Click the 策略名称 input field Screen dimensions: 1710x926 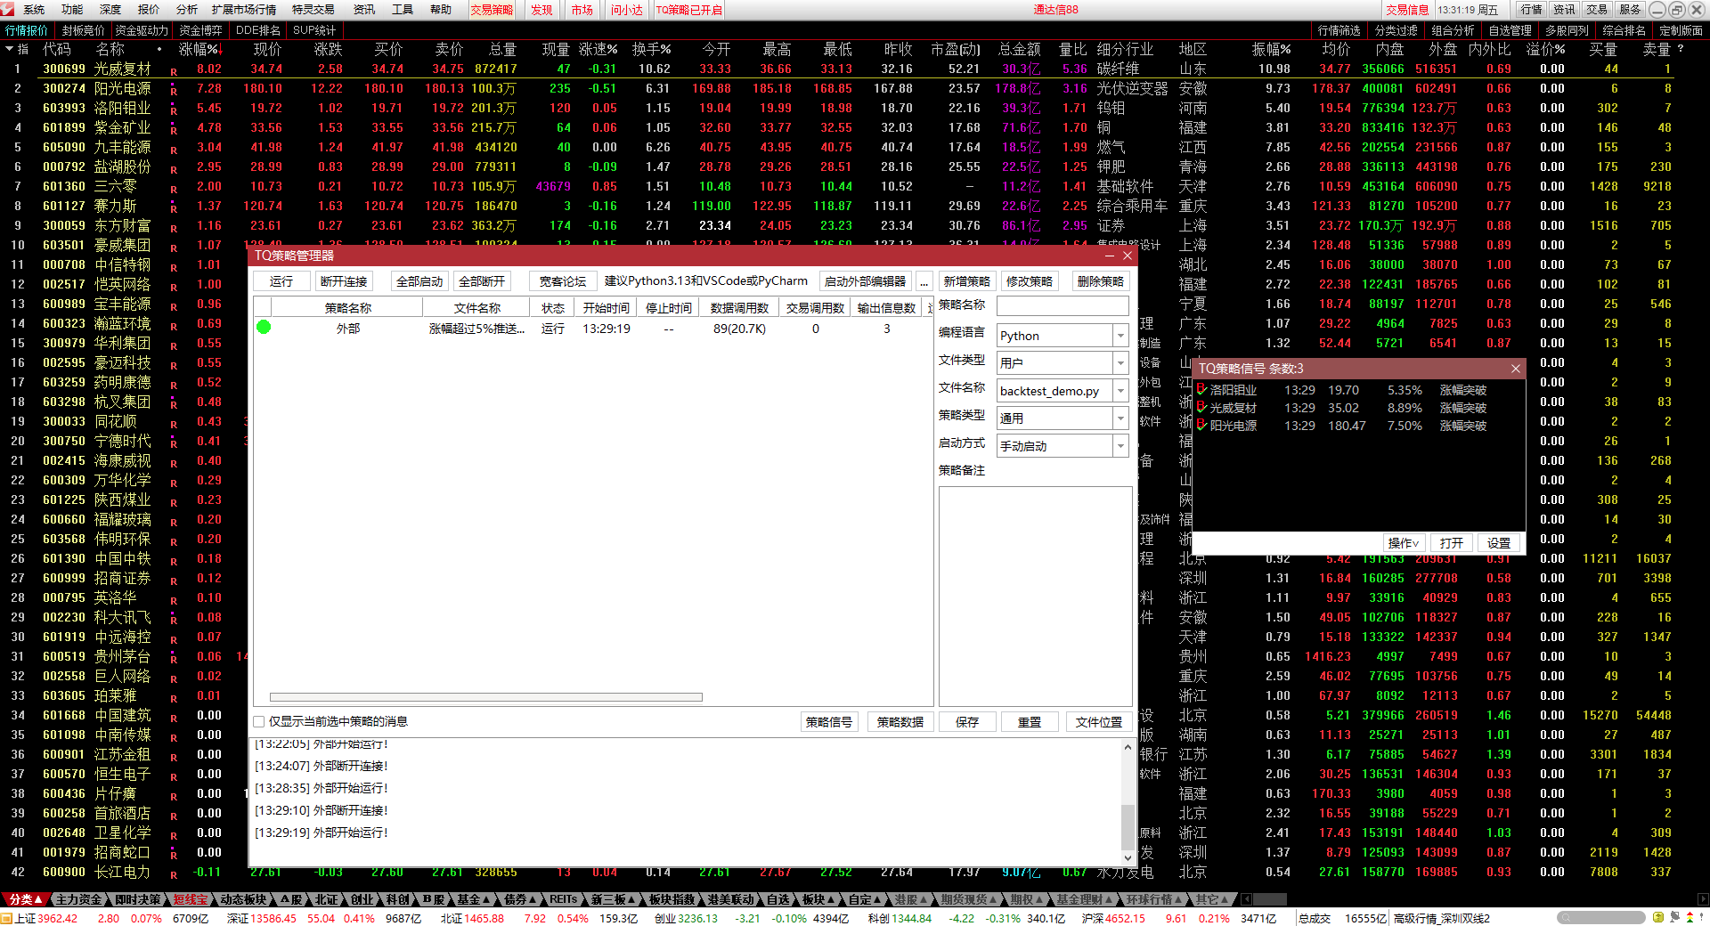(1062, 306)
